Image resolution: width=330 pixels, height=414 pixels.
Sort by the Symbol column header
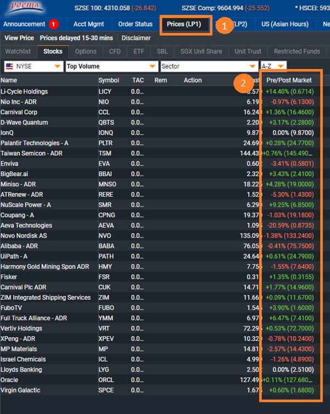click(x=109, y=80)
